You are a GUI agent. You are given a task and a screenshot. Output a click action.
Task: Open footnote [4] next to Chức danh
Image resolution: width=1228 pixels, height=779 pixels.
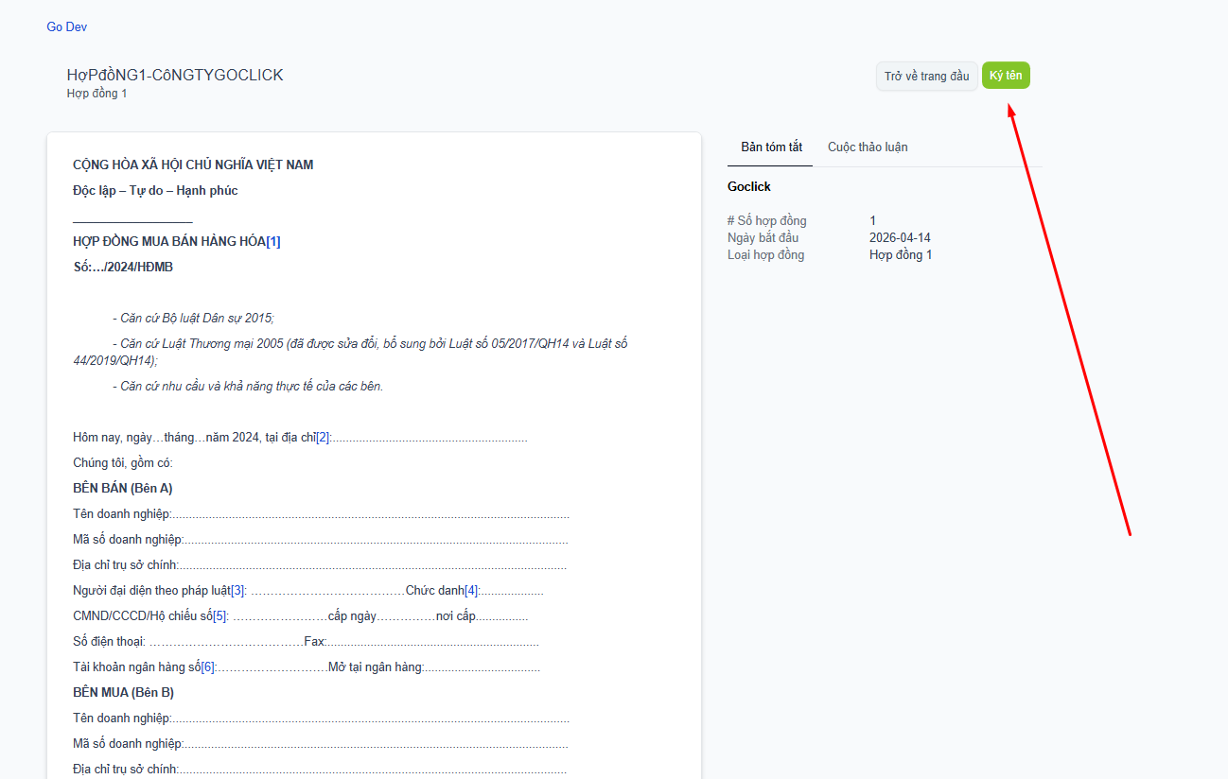click(x=472, y=591)
